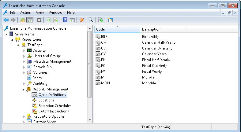This screenshot has height=132, width=241.
Task: Select the Users and Groups icon
Action: 29,56
